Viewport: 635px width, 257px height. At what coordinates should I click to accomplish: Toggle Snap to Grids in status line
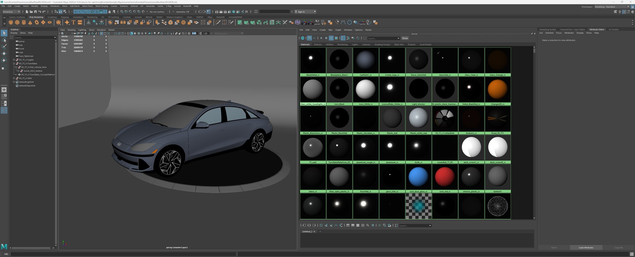coord(122,12)
